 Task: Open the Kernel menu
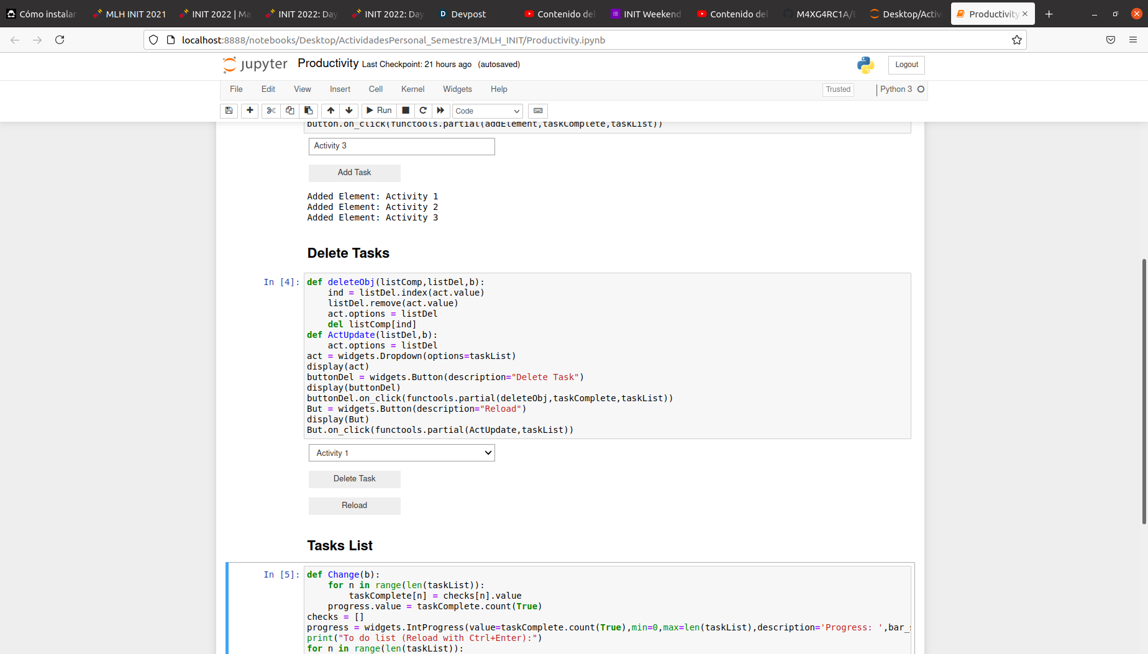413,89
